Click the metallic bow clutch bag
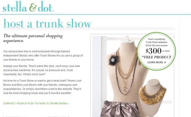Image resolution: width=191 pixels, height=117 pixels. [120, 109]
